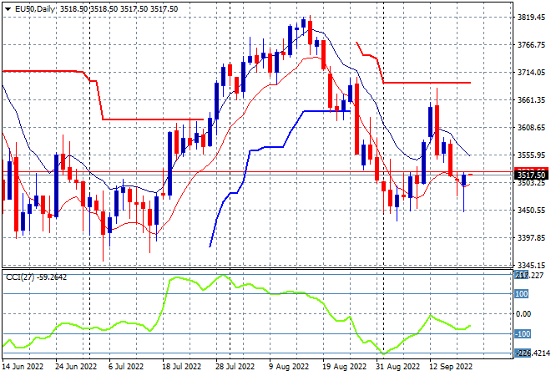Image resolution: width=551 pixels, height=376 pixels.
Task: Click the -226.4214 CCI scale value
Action: [x=532, y=353]
